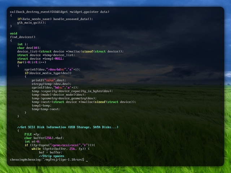Click the 'for(i=0;i<4;i++)' loop line
Image resolution: width=231 pixels, height=173 pixels.
click(32, 62)
